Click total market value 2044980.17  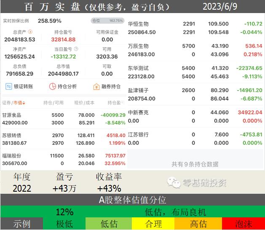pos(63,74)
